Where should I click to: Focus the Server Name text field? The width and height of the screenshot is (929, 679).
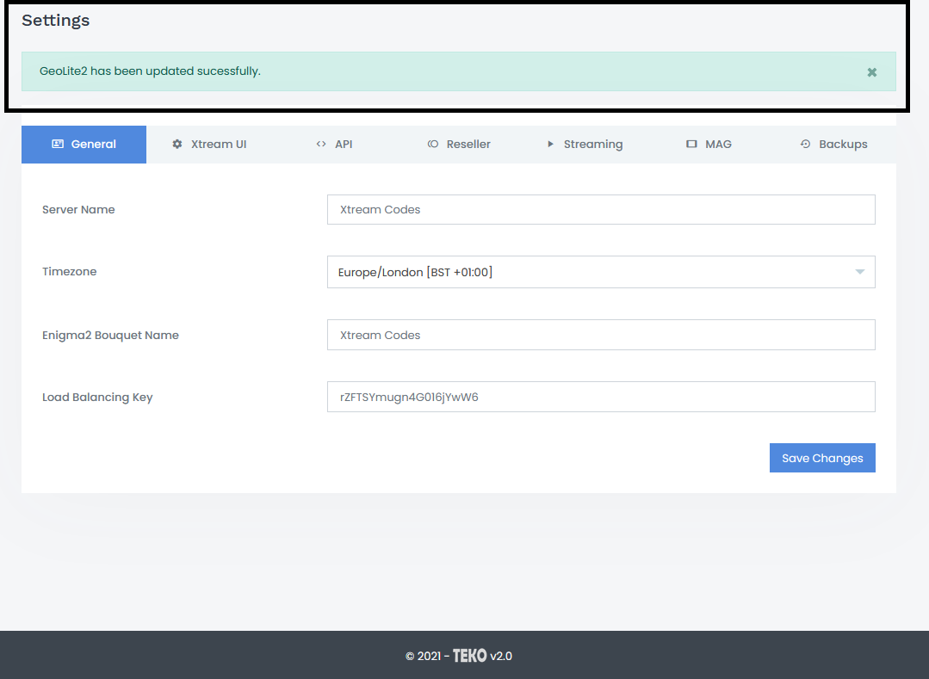coord(600,209)
